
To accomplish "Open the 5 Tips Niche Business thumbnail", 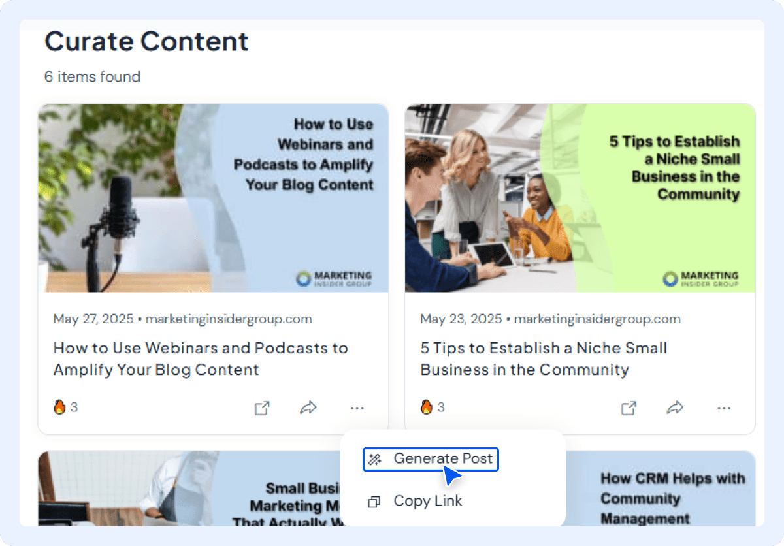I will tap(580, 198).
